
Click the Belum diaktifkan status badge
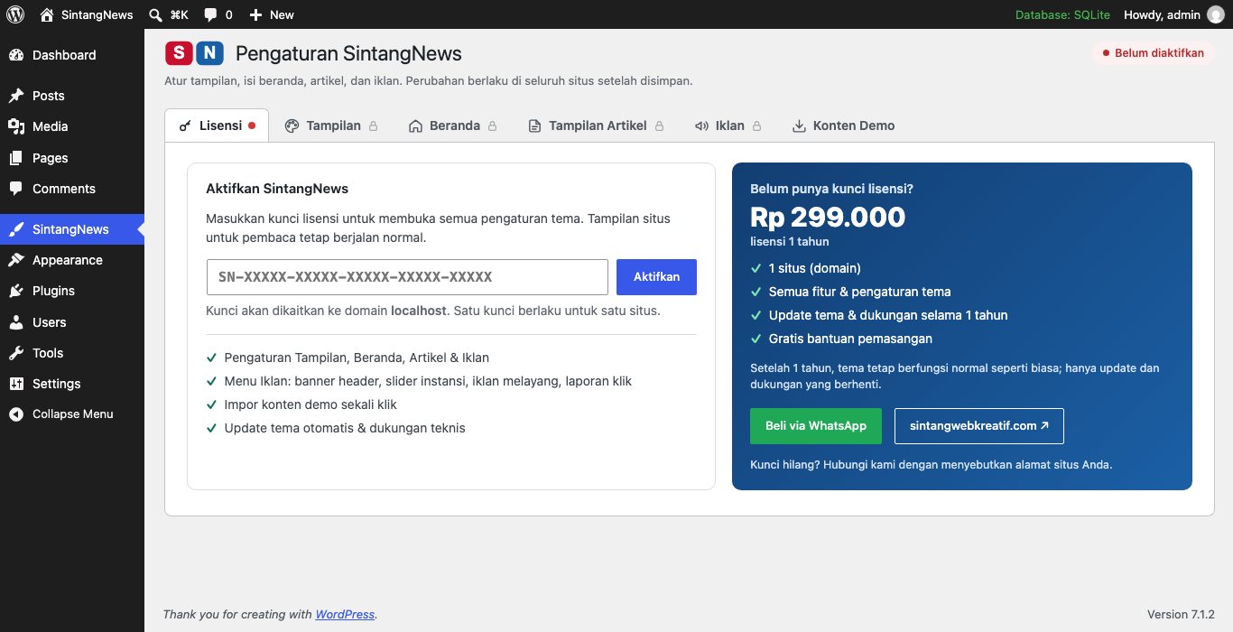pos(1152,53)
